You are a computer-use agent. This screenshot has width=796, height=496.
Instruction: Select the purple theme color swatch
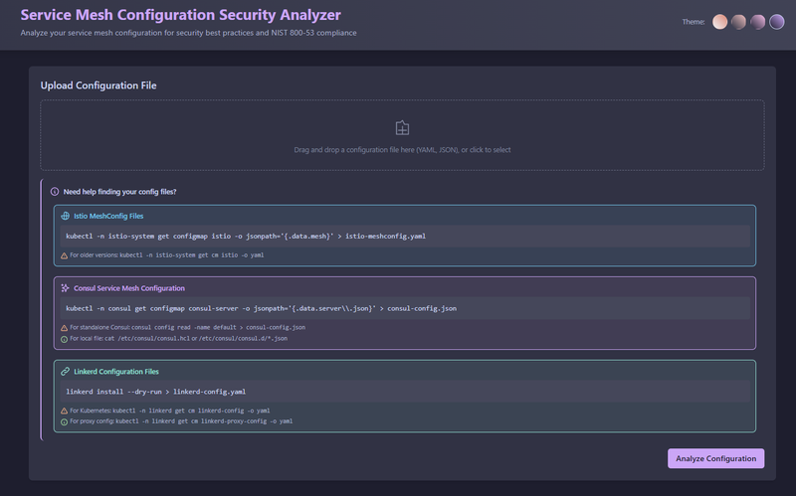pos(777,22)
